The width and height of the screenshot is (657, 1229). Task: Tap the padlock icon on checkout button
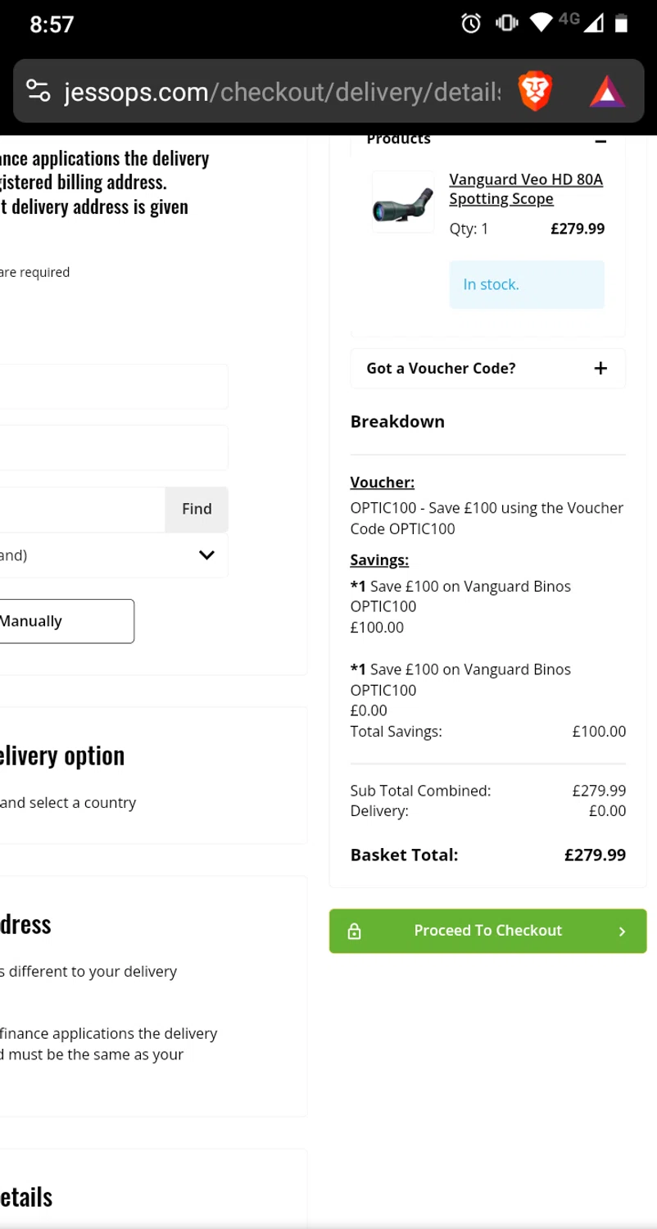(x=355, y=932)
